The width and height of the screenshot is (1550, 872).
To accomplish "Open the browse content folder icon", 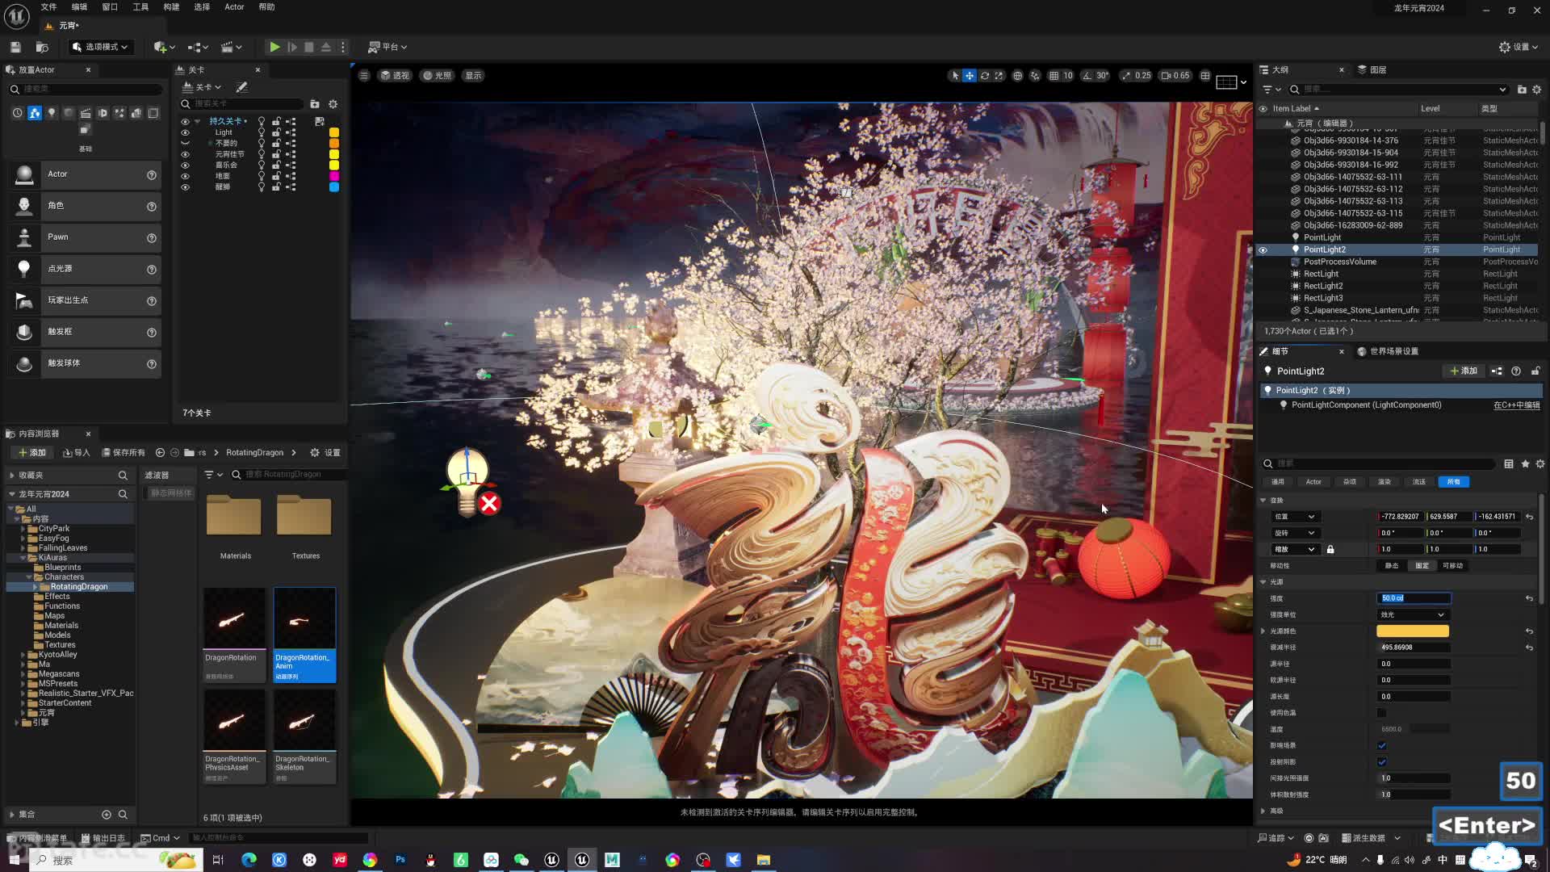I will click(42, 47).
